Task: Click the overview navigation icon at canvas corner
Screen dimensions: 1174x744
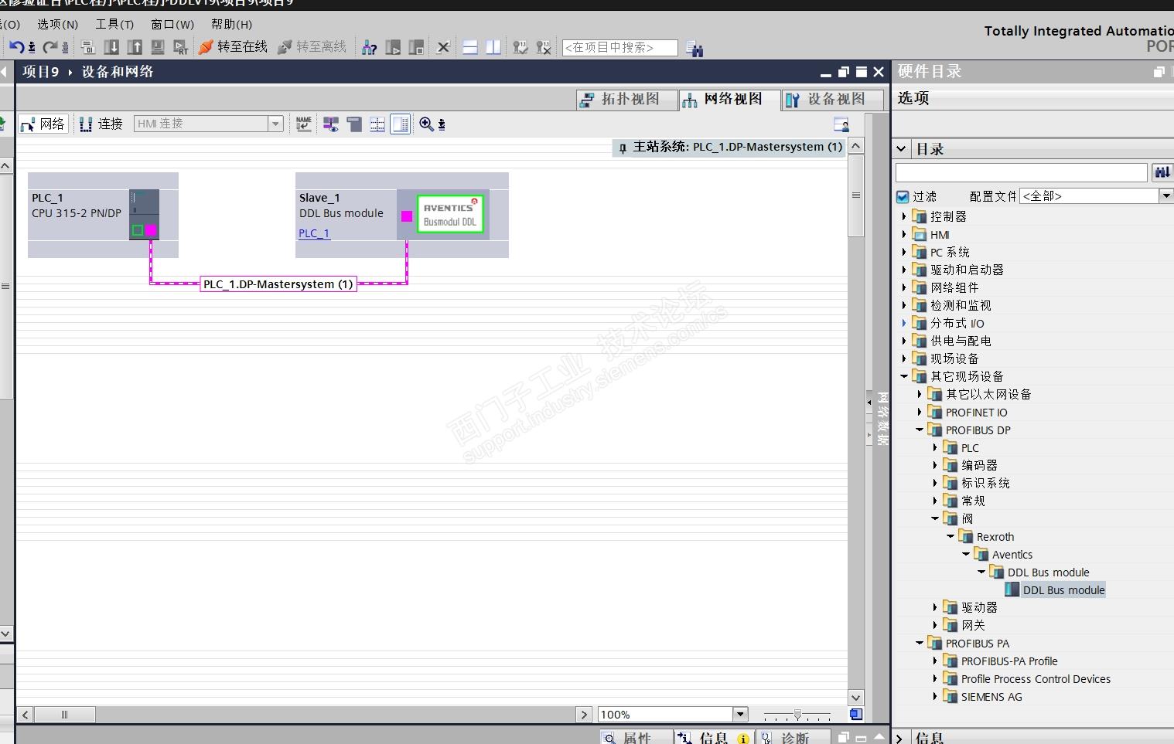Action: pos(856,715)
